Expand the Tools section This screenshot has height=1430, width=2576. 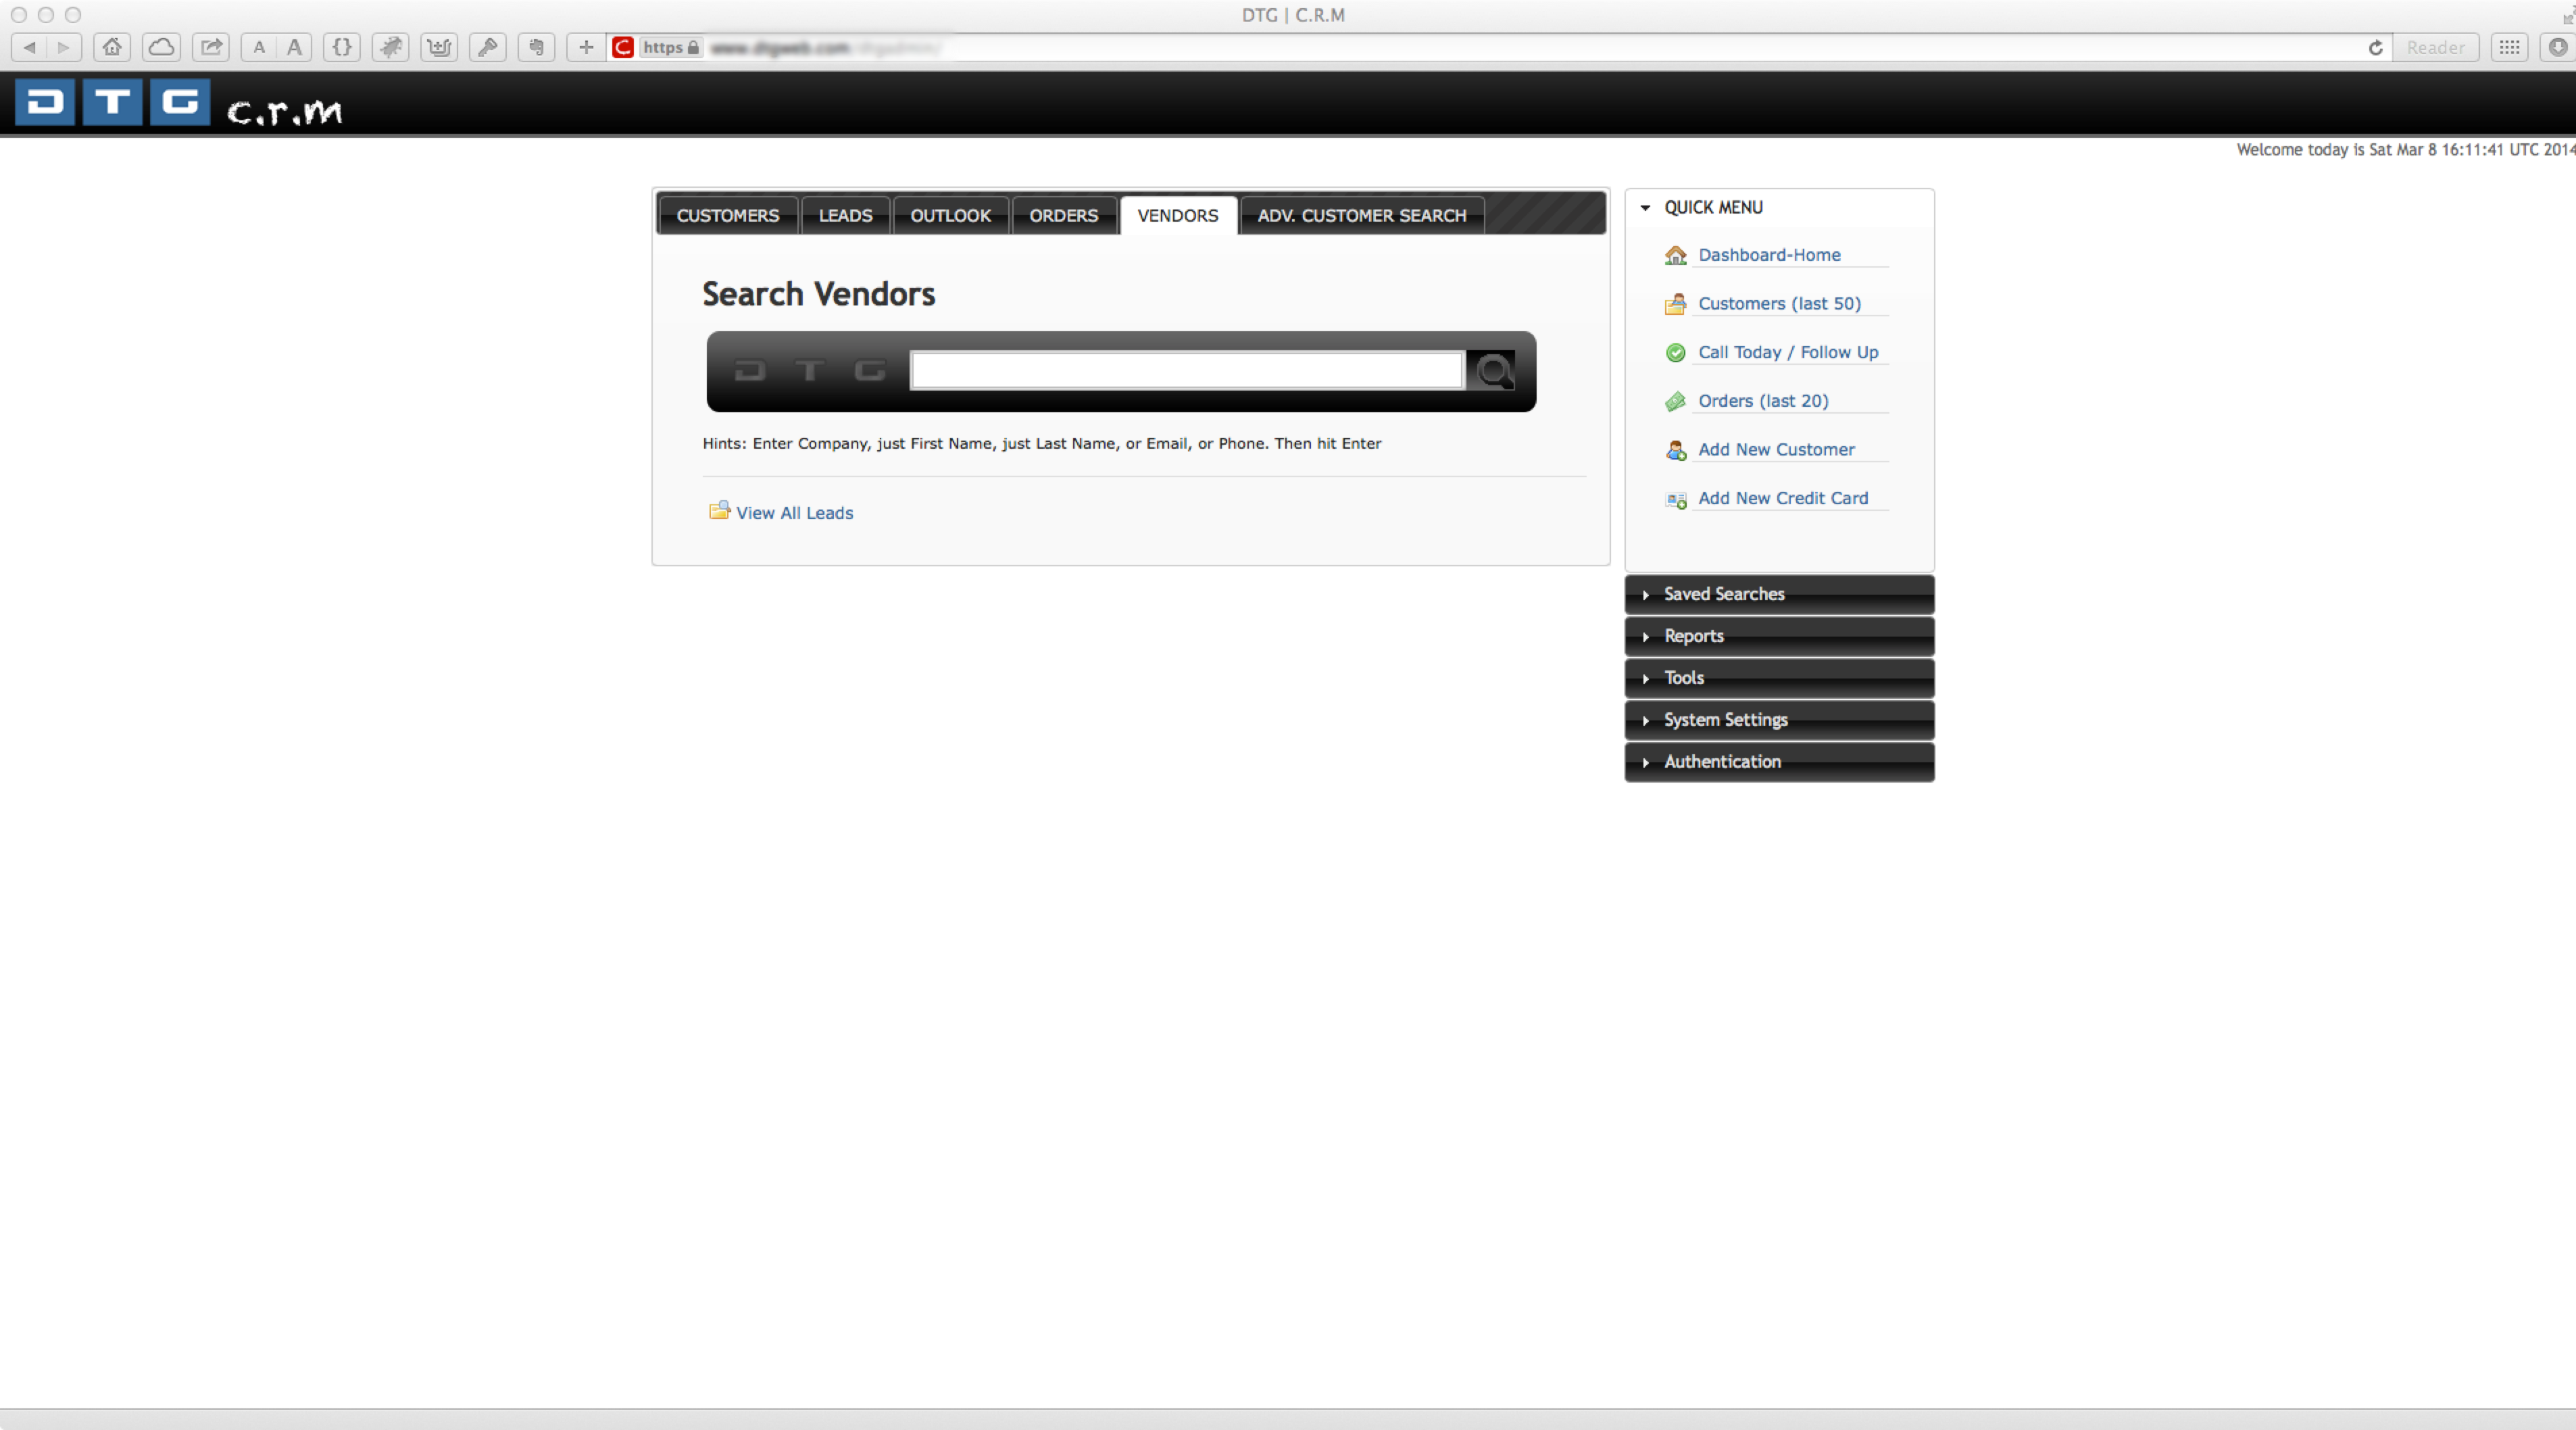point(1780,678)
